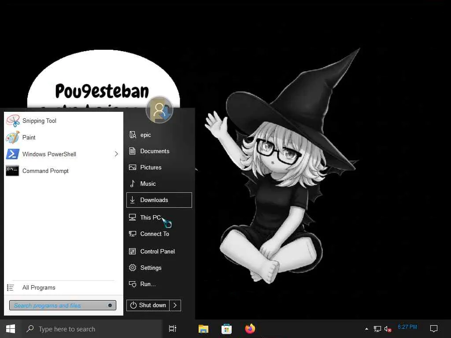
Task: Open File Explorer from taskbar
Action: click(x=203, y=329)
